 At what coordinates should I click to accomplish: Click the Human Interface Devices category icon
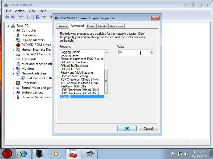point(18,50)
